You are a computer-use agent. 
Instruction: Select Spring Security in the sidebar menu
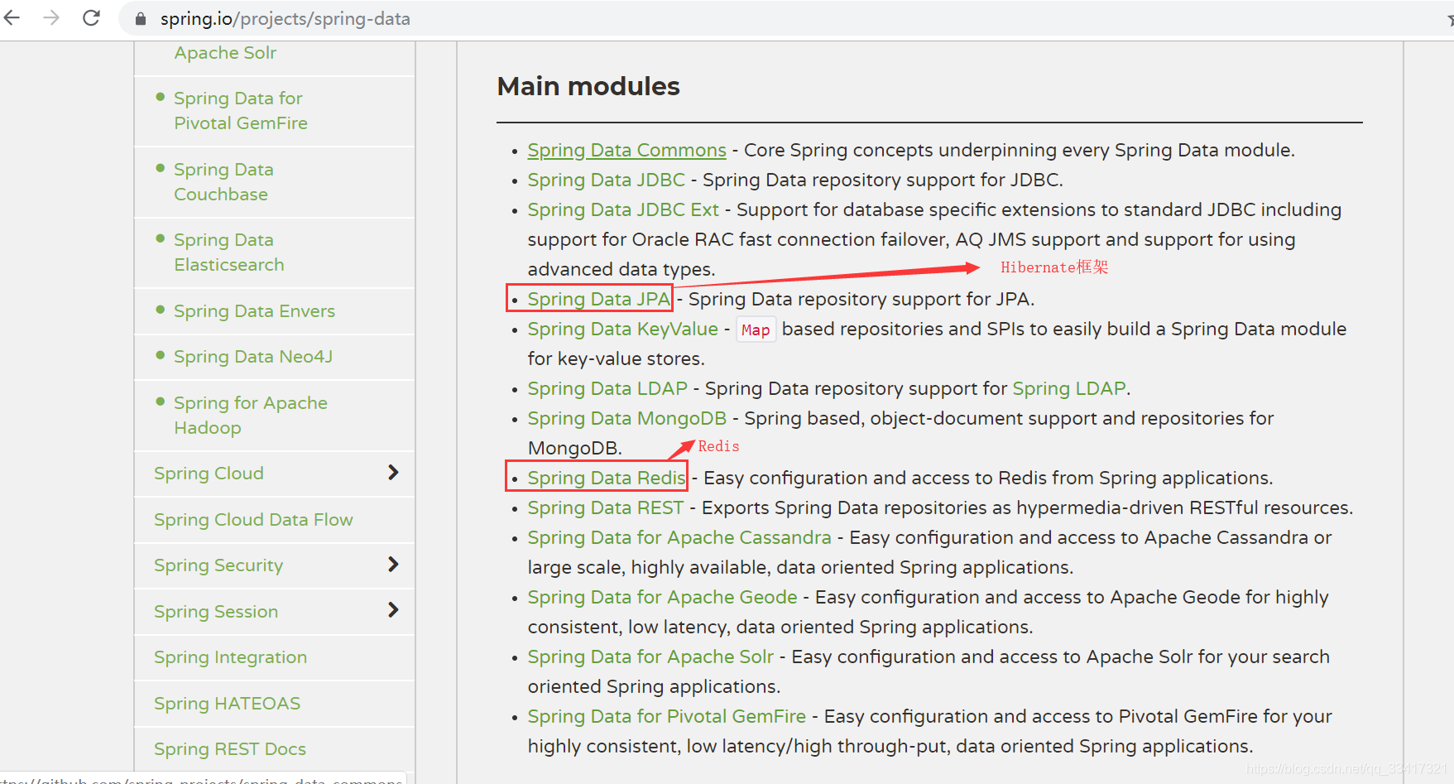(218, 565)
